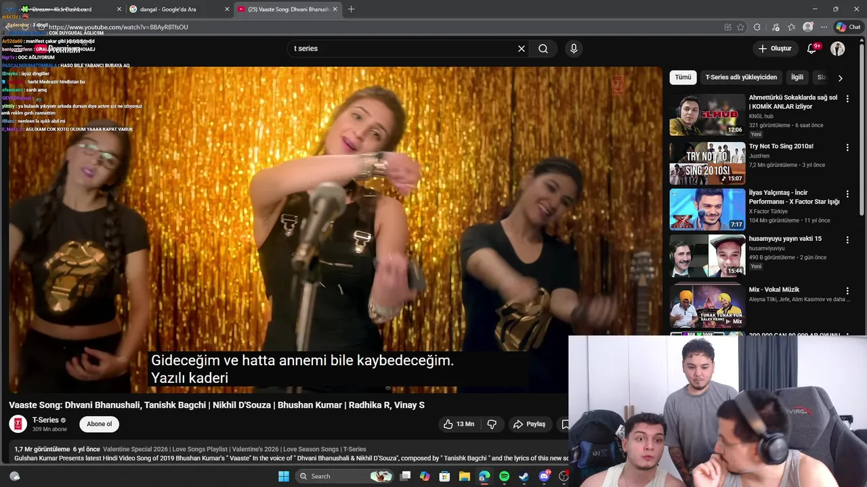Open Try Not To Sing 2010s thumbnail

pos(707,162)
